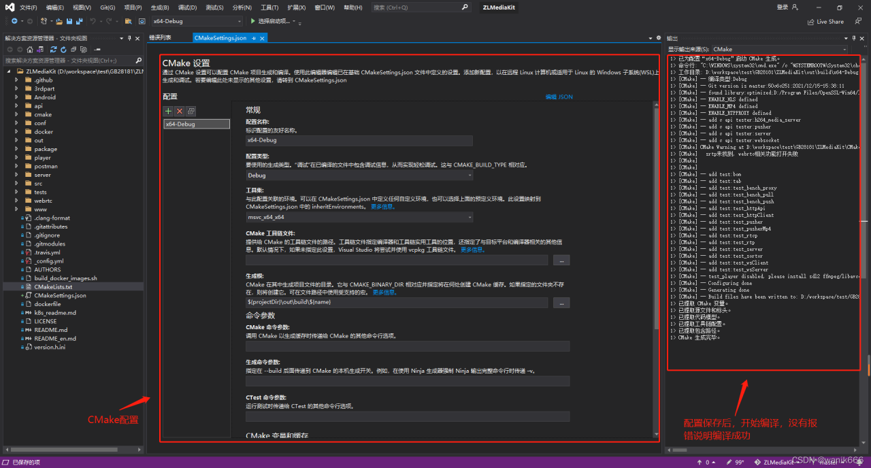Image resolution: width=871 pixels, height=468 pixels.
Task: Clone the selected CMake configuration
Action: (191, 111)
